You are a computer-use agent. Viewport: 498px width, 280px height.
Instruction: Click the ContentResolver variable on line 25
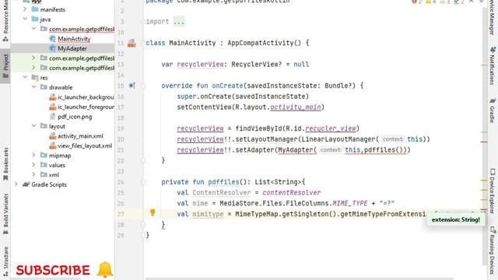[221, 193]
